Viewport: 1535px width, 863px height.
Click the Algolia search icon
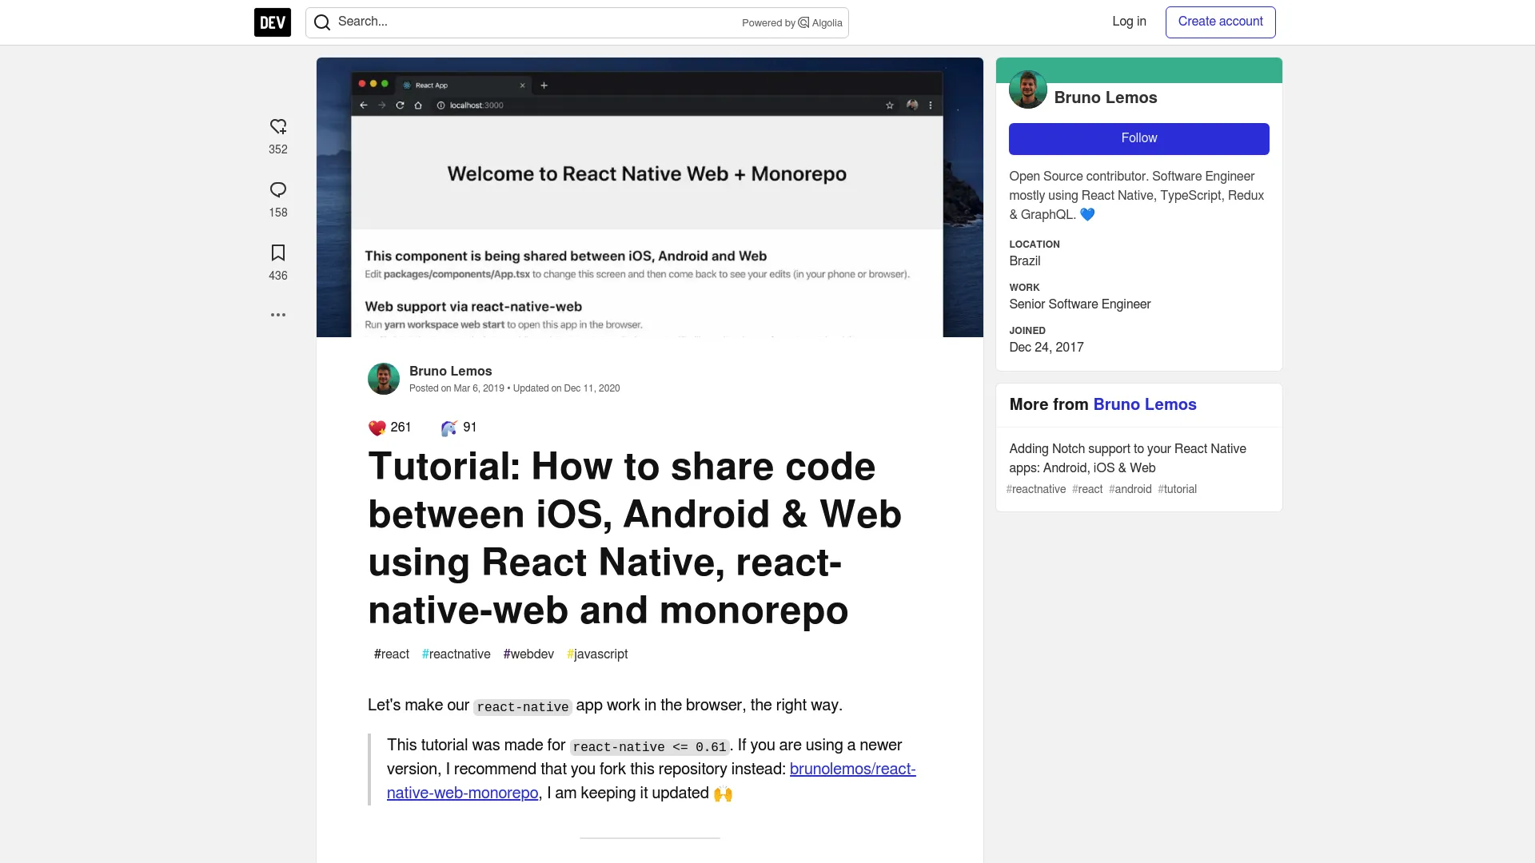803,22
